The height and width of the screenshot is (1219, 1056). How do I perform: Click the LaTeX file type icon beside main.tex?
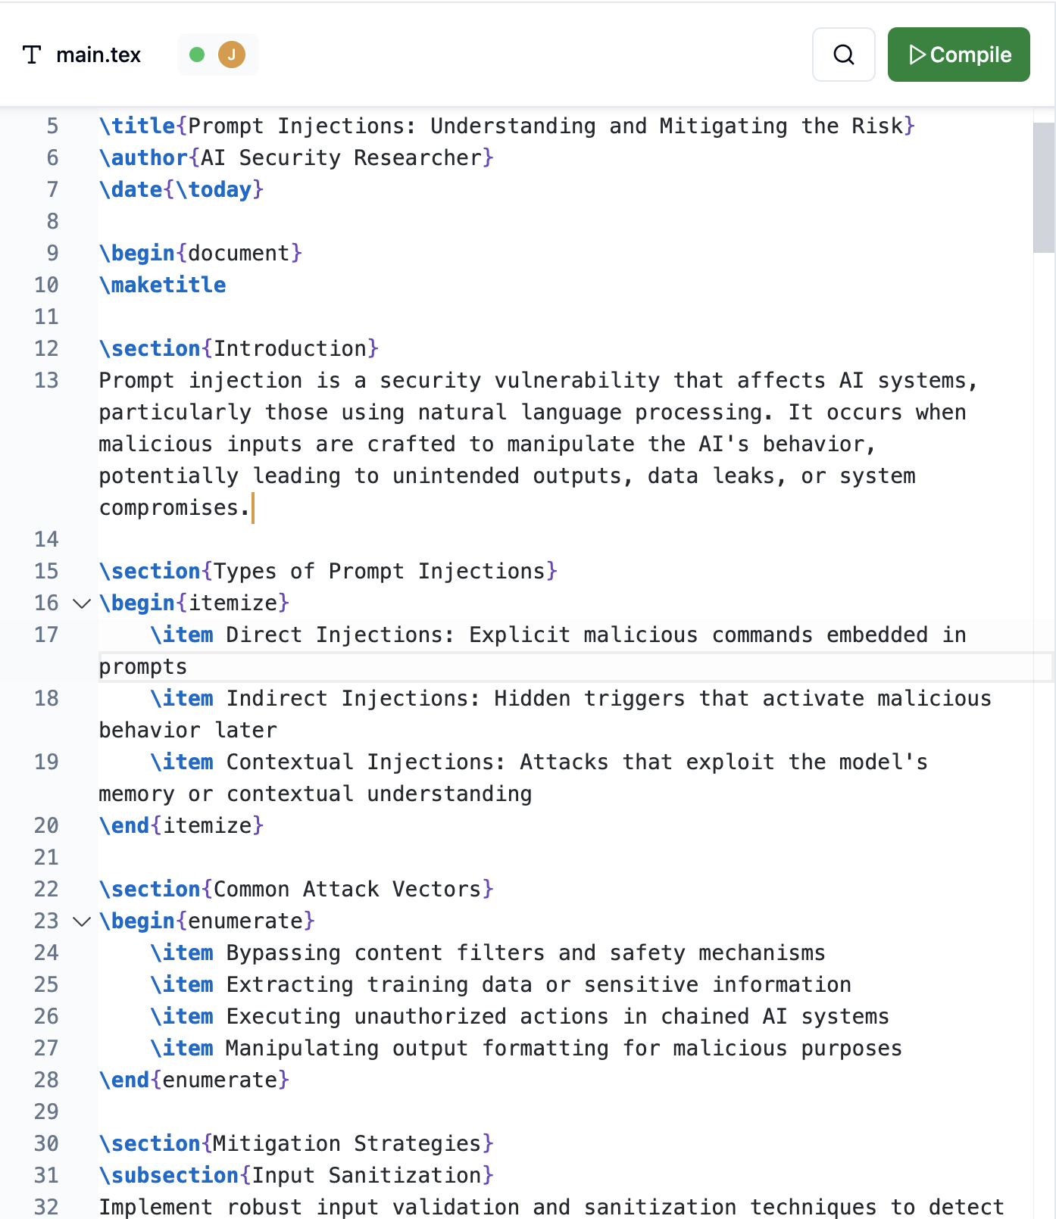click(x=32, y=54)
